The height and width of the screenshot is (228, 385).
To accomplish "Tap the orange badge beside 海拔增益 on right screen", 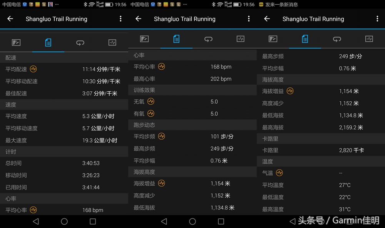I will pyautogui.click(x=289, y=92).
